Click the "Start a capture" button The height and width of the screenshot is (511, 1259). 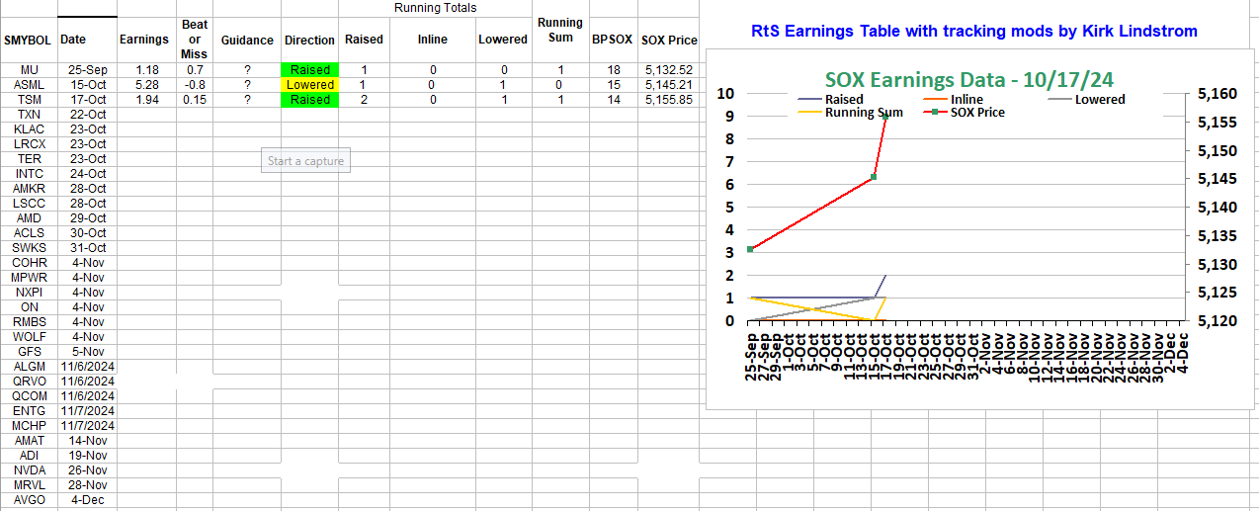pyautogui.click(x=305, y=161)
